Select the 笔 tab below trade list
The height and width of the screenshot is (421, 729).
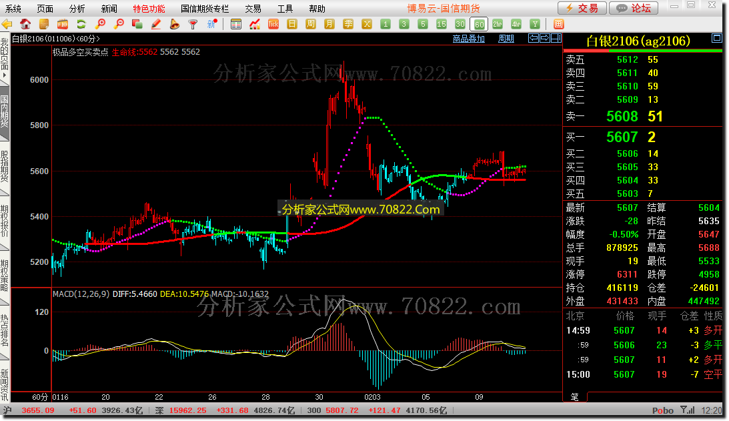point(575,397)
